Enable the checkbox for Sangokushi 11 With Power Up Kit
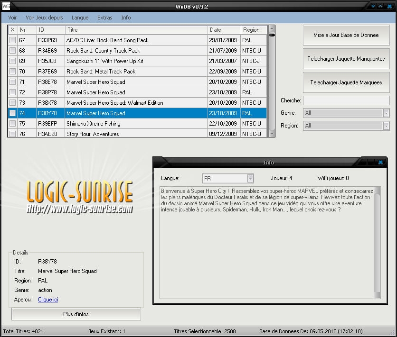The width and height of the screenshot is (397, 337). point(12,61)
